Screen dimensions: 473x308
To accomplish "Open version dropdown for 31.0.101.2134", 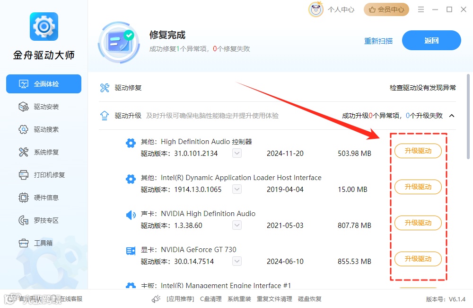I will point(237,153).
